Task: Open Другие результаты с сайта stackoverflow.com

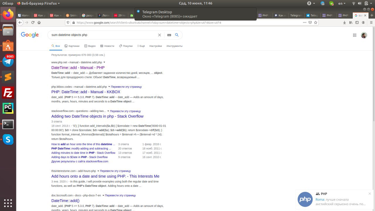Action: (80, 161)
